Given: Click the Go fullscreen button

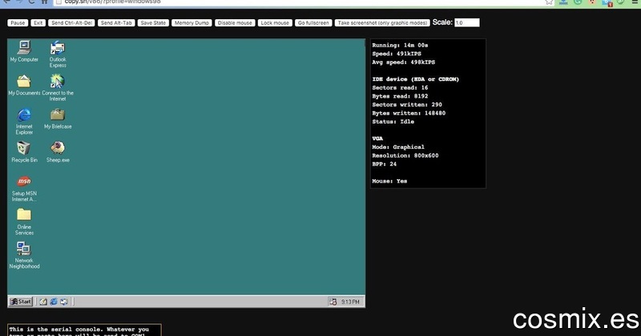Looking at the screenshot, I should click(x=313, y=23).
